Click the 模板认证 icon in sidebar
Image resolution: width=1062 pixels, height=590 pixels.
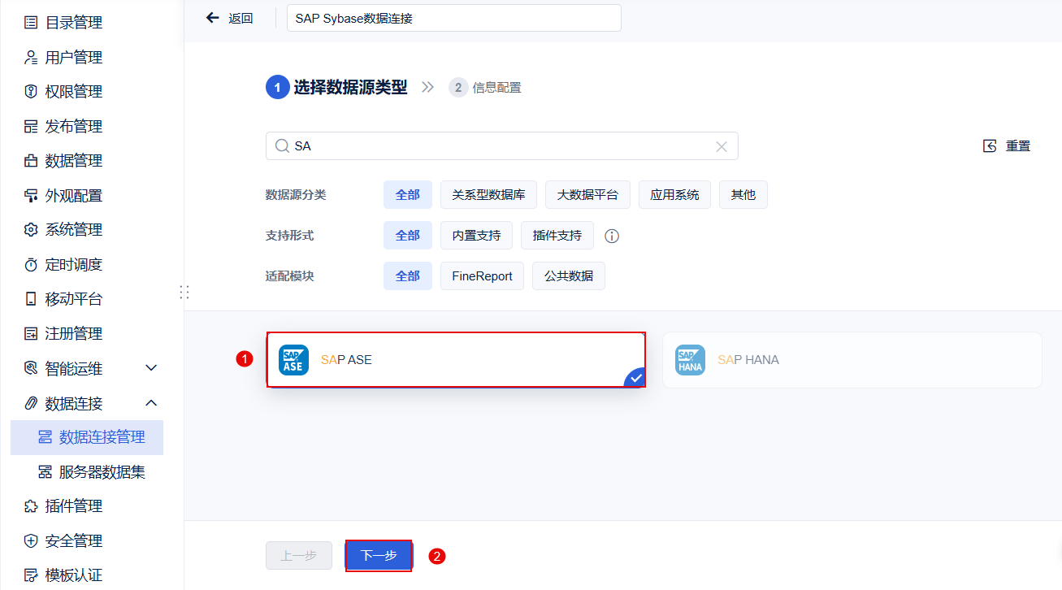[31, 575]
